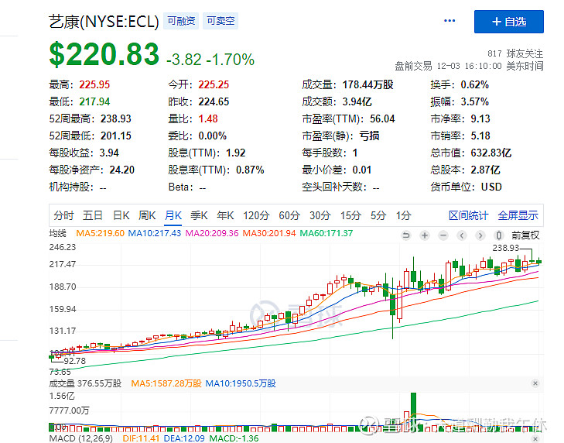
Task: Click the 总市值 632.83亿 value
Action: [491, 153]
